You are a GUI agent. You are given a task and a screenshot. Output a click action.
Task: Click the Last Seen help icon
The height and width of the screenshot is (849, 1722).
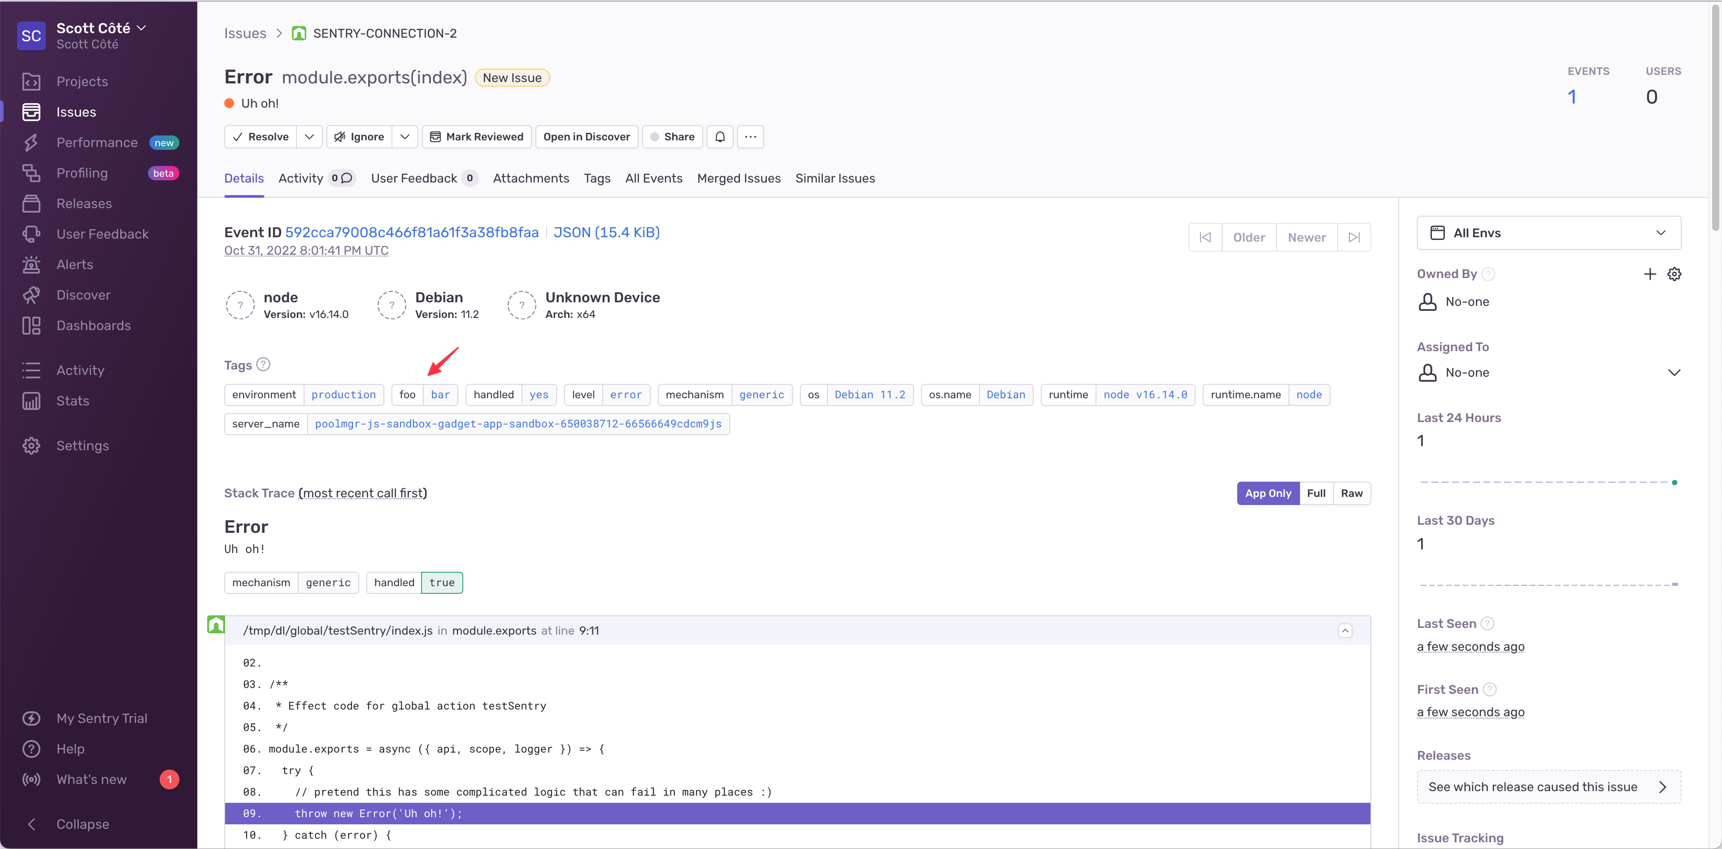pyautogui.click(x=1487, y=624)
